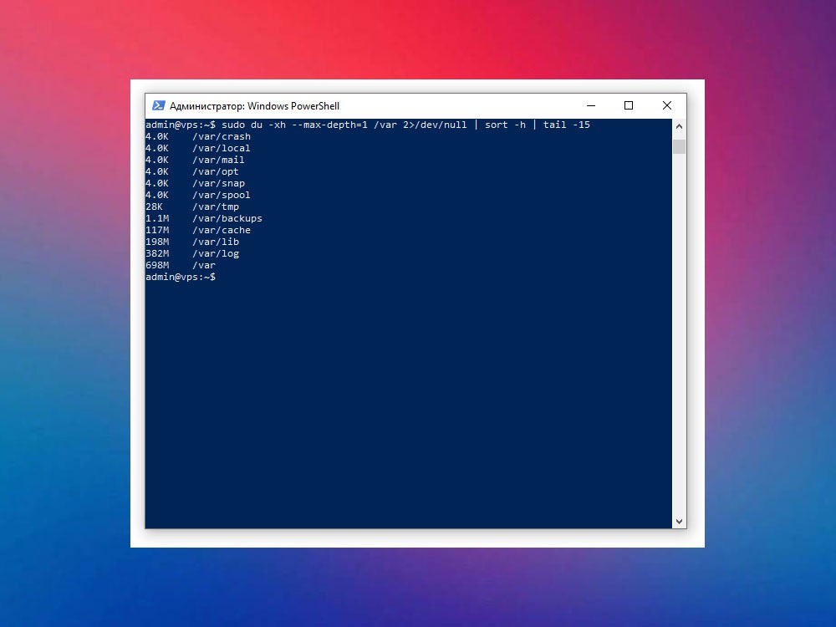836x627 pixels.
Task: Click the '/var/mail' output line
Action: click(x=195, y=160)
